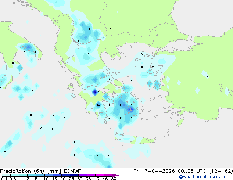
Task: Click the legend tick label '45'
Action: pyautogui.click(x=105, y=179)
